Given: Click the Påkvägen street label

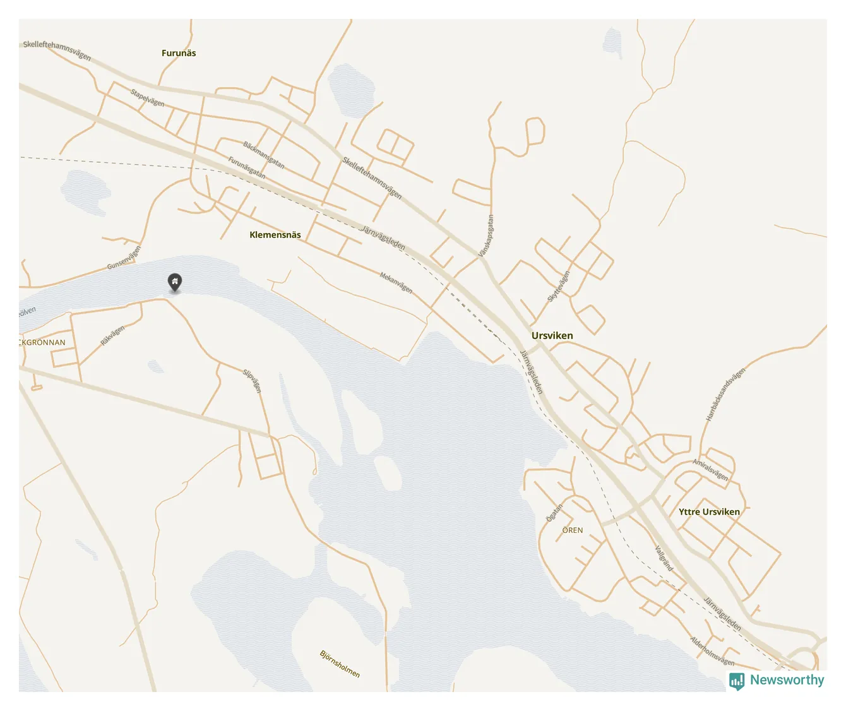Looking at the screenshot, I should click(x=113, y=335).
